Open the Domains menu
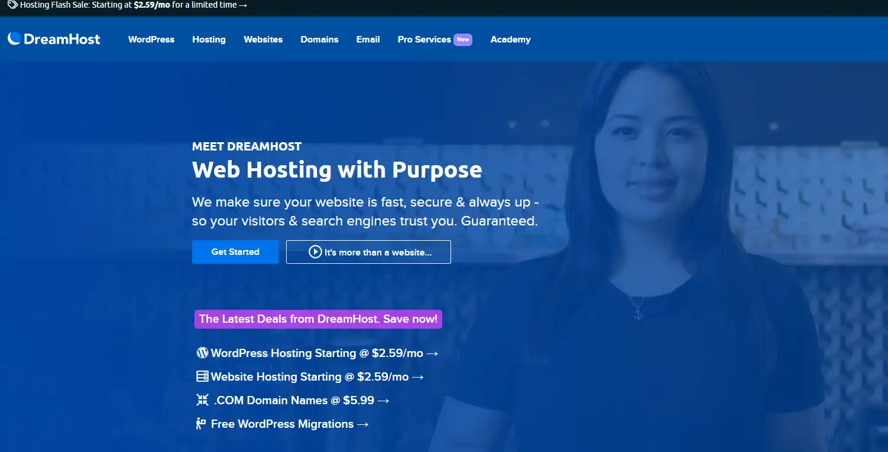The width and height of the screenshot is (888, 452). click(x=319, y=40)
